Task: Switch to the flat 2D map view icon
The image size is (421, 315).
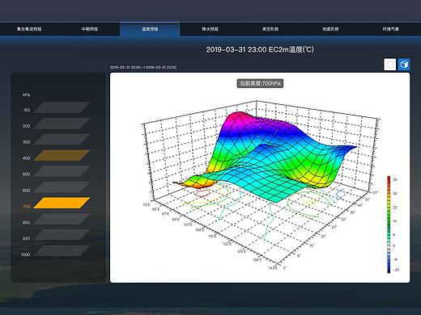Action: tap(389, 65)
